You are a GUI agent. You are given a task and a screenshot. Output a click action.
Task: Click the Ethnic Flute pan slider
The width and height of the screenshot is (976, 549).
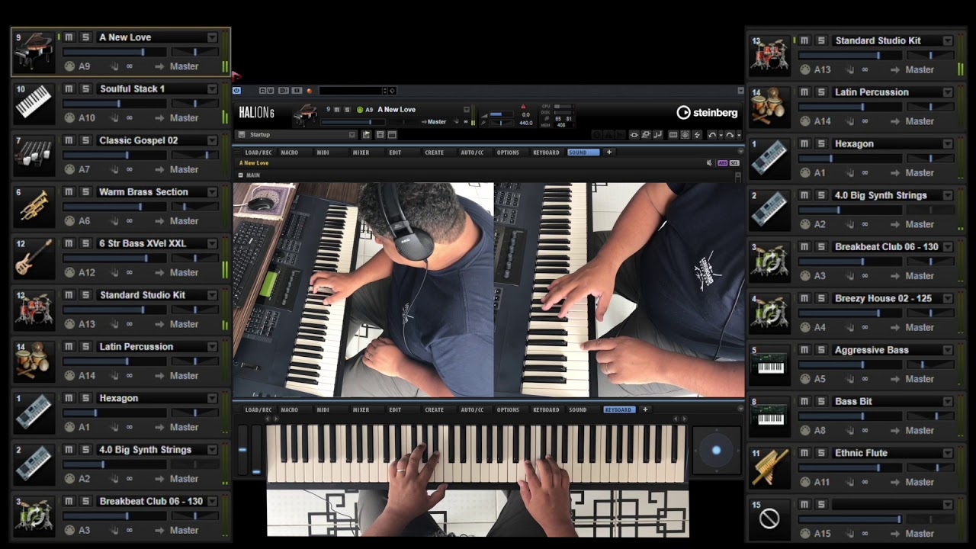(930, 467)
